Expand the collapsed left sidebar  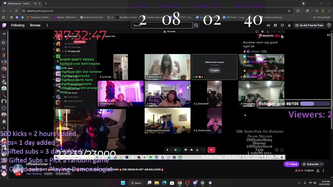coord(4,34)
